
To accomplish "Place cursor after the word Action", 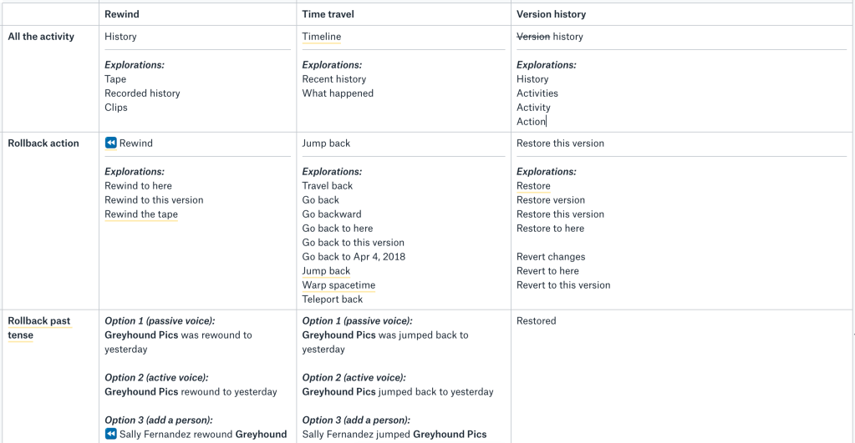I will [x=546, y=122].
